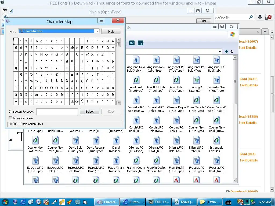Expand the address dropdown beside Go
275x206 pixels.
tap(220, 51)
